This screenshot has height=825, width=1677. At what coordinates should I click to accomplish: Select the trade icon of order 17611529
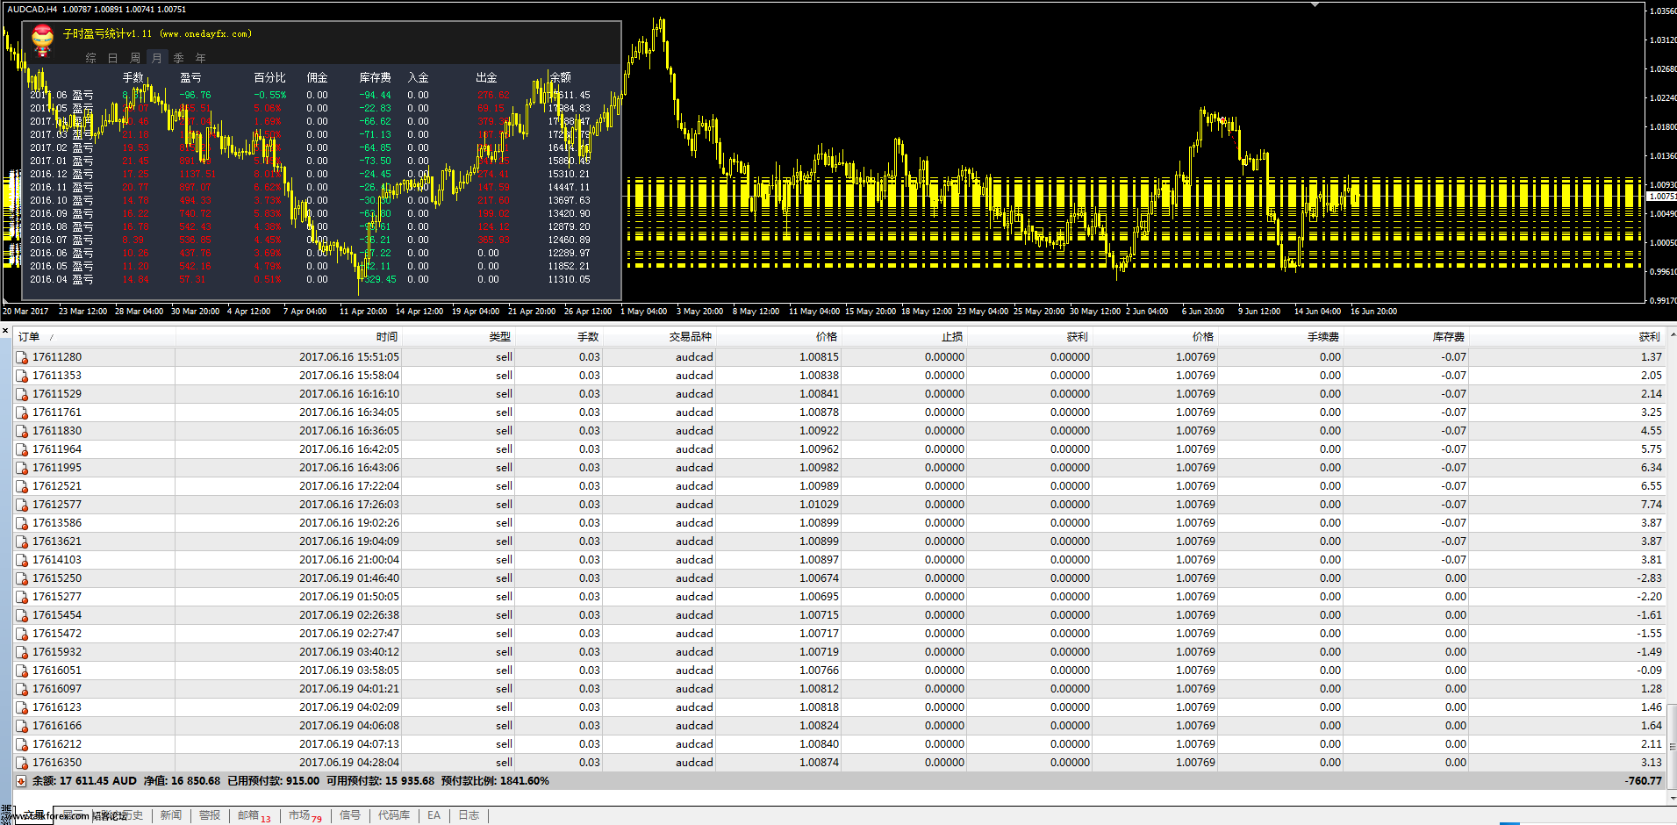[x=22, y=394]
